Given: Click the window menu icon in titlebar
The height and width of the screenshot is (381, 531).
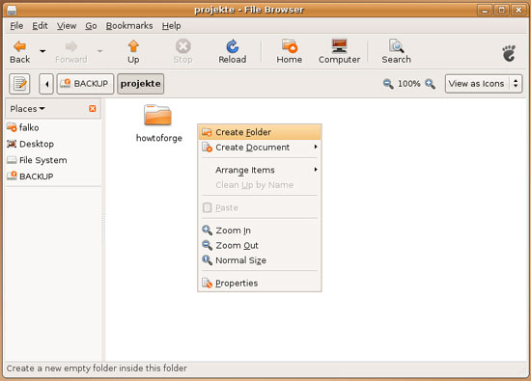Looking at the screenshot, I should coord(12,11).
